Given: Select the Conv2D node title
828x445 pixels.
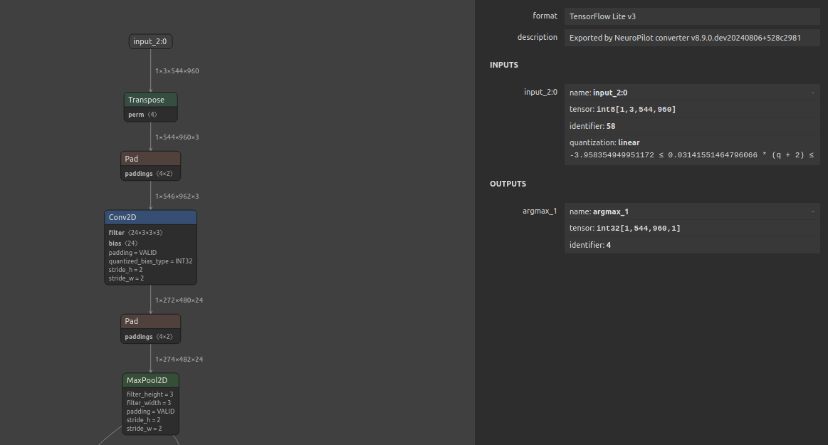Looking at the screenshot, I should (x=150, y=217).
